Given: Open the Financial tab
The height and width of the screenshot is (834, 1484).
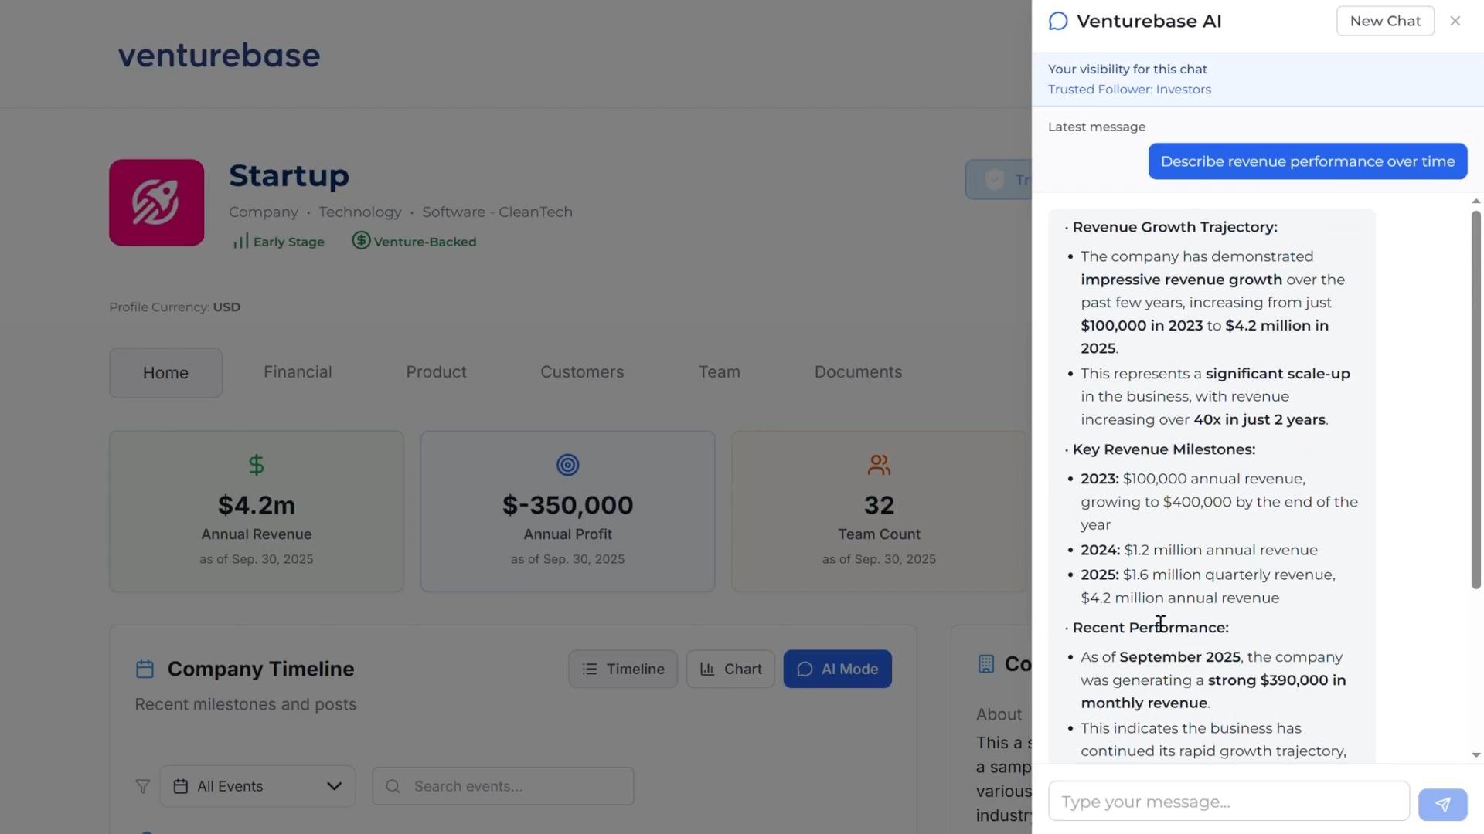Looking at the screenshot, I should [x=298, y=372].
